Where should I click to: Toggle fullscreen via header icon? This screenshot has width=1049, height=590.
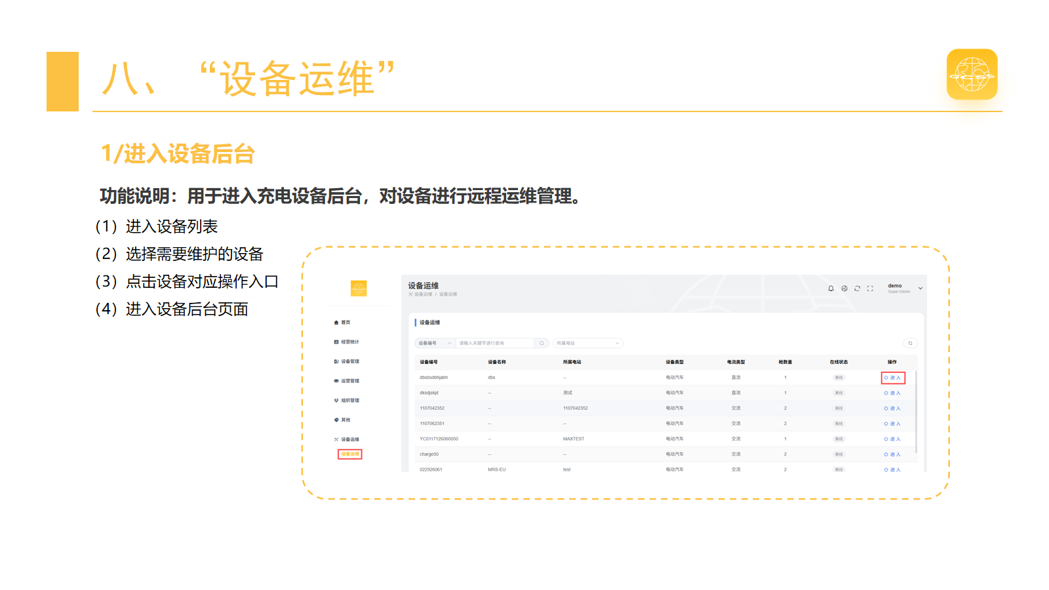point(870,288)
